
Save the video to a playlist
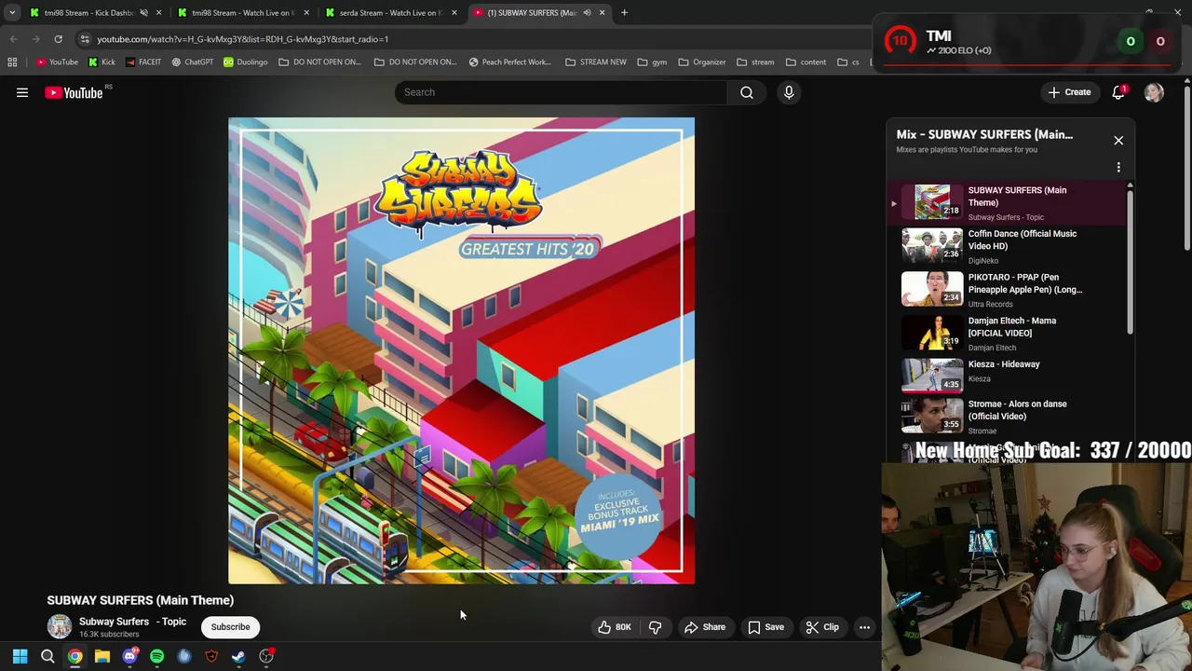click(x=765, y=627)
